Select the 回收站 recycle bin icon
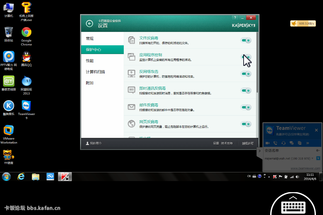This screenshot has height=215, width=323. click(9, 34)
